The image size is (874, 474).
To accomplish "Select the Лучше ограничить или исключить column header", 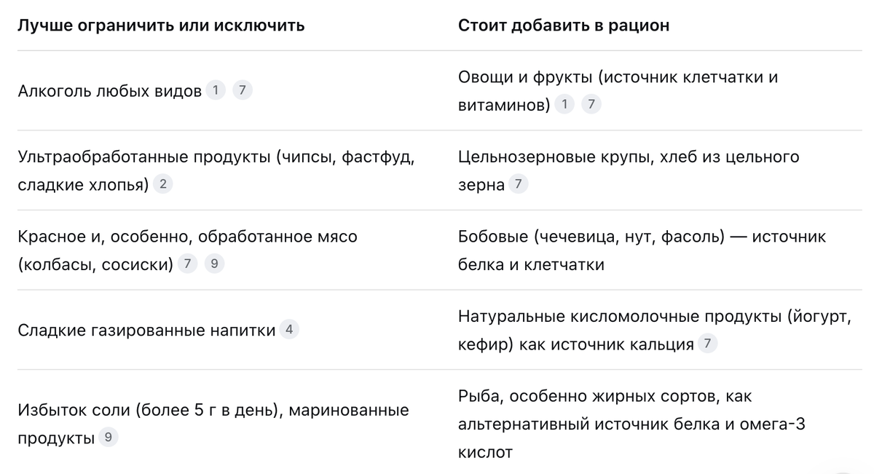I will coord(161,25).
